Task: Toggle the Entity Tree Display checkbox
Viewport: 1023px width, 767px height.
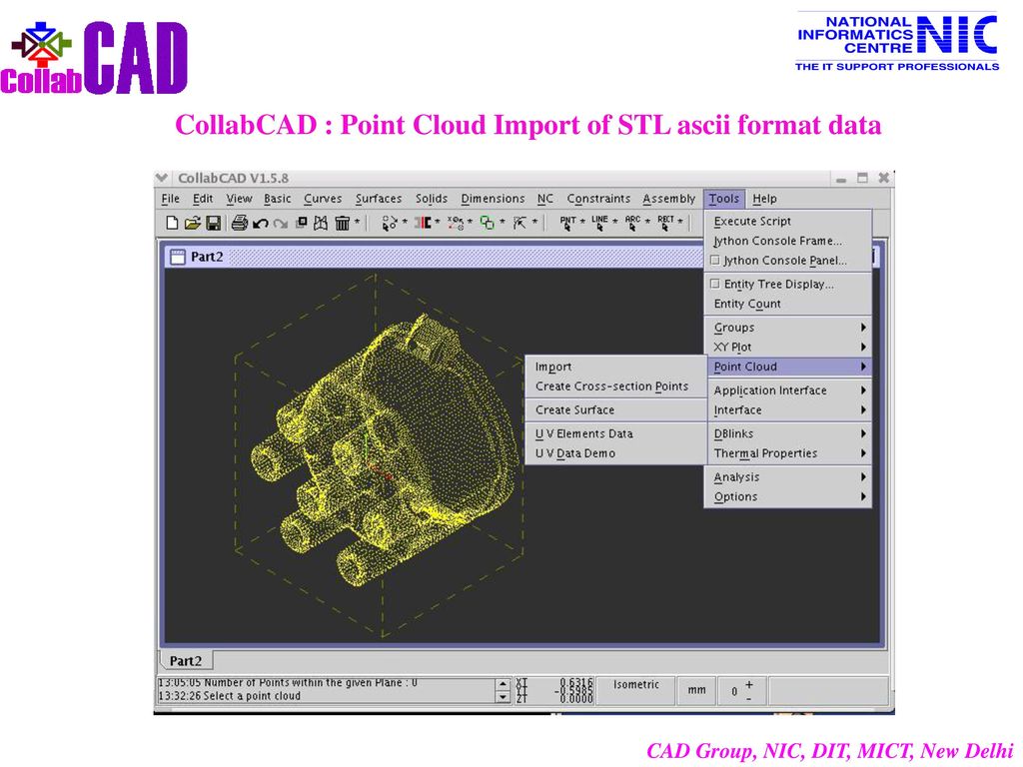Action: 714,284
